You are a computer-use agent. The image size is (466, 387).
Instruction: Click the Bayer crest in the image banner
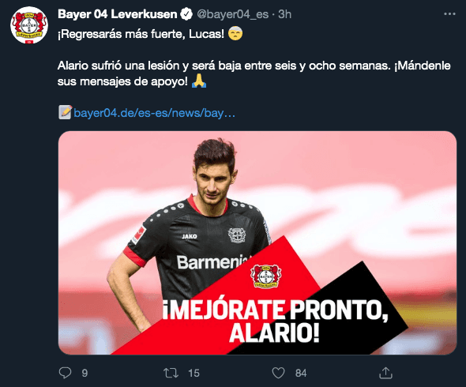[265, 276]
